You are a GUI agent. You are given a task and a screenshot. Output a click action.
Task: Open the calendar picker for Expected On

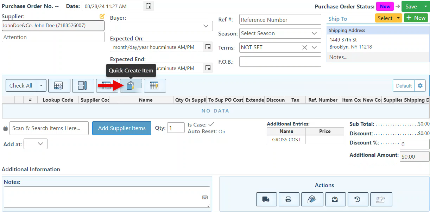pos(208,47)
